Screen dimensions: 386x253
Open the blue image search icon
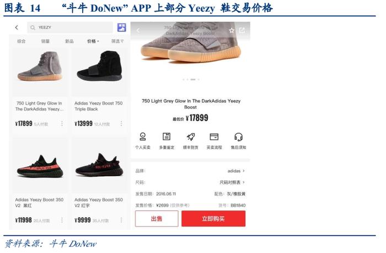[122, 28]
